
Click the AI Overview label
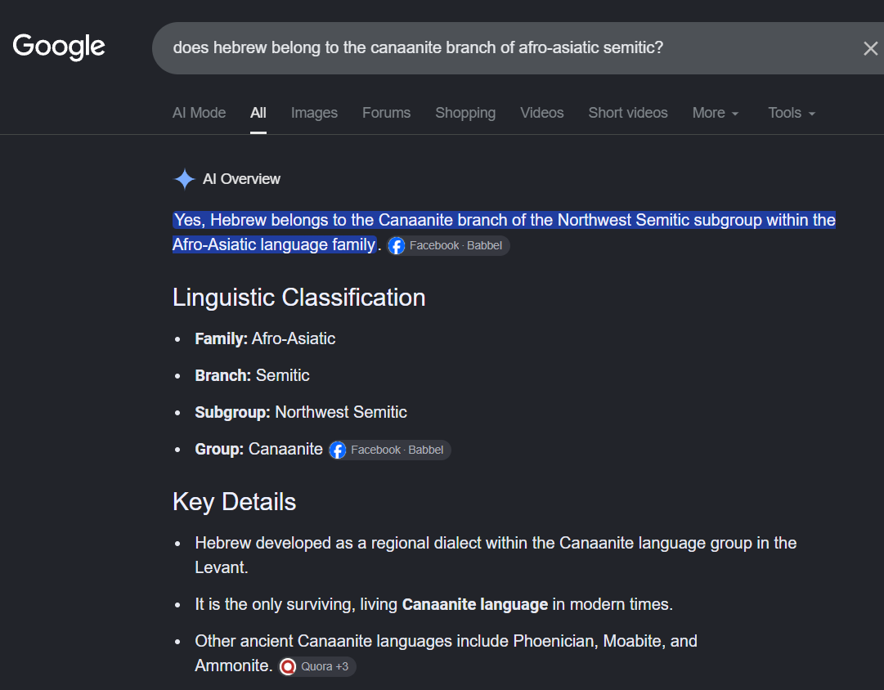(241, 179)
